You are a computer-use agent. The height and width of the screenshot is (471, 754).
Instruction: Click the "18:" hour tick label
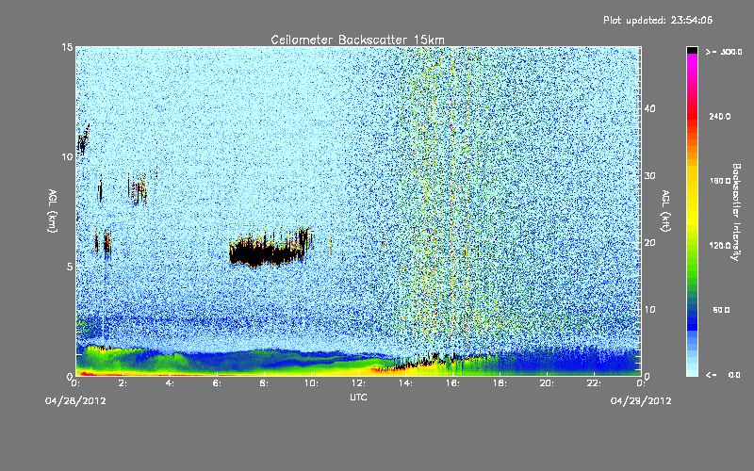500,383
